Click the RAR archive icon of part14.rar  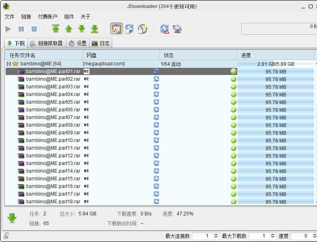[x=21, y=171]
